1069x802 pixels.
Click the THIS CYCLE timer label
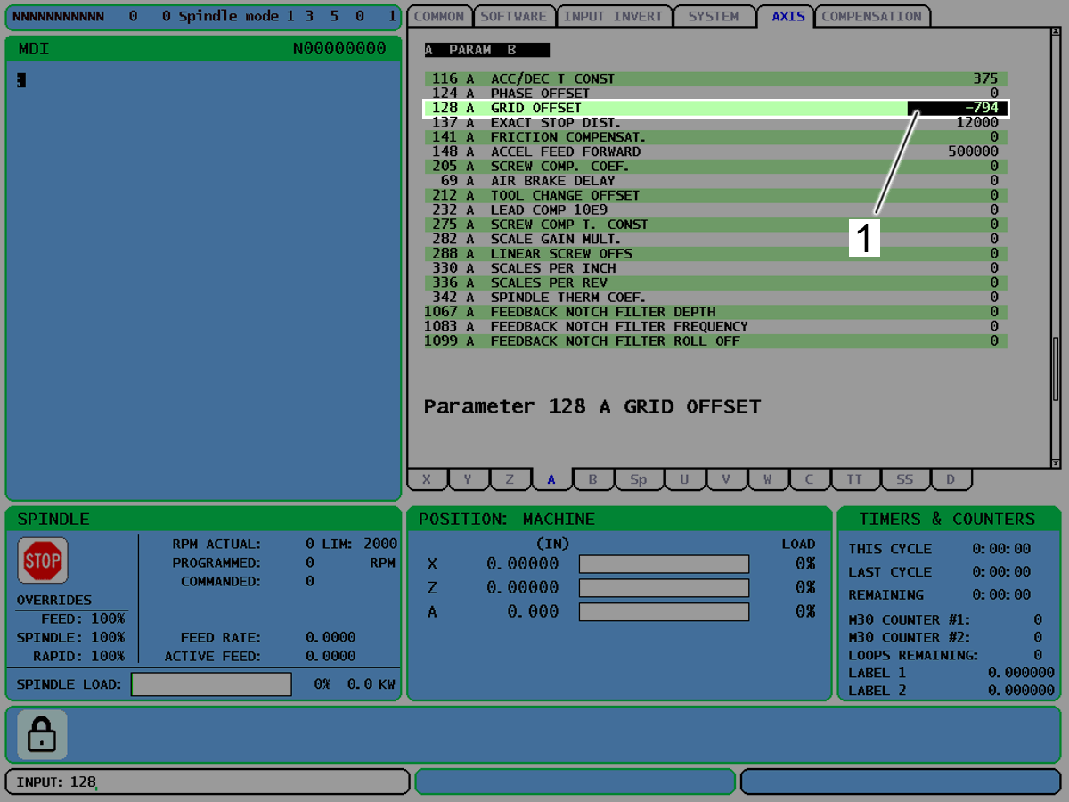(x=890, y=549)
